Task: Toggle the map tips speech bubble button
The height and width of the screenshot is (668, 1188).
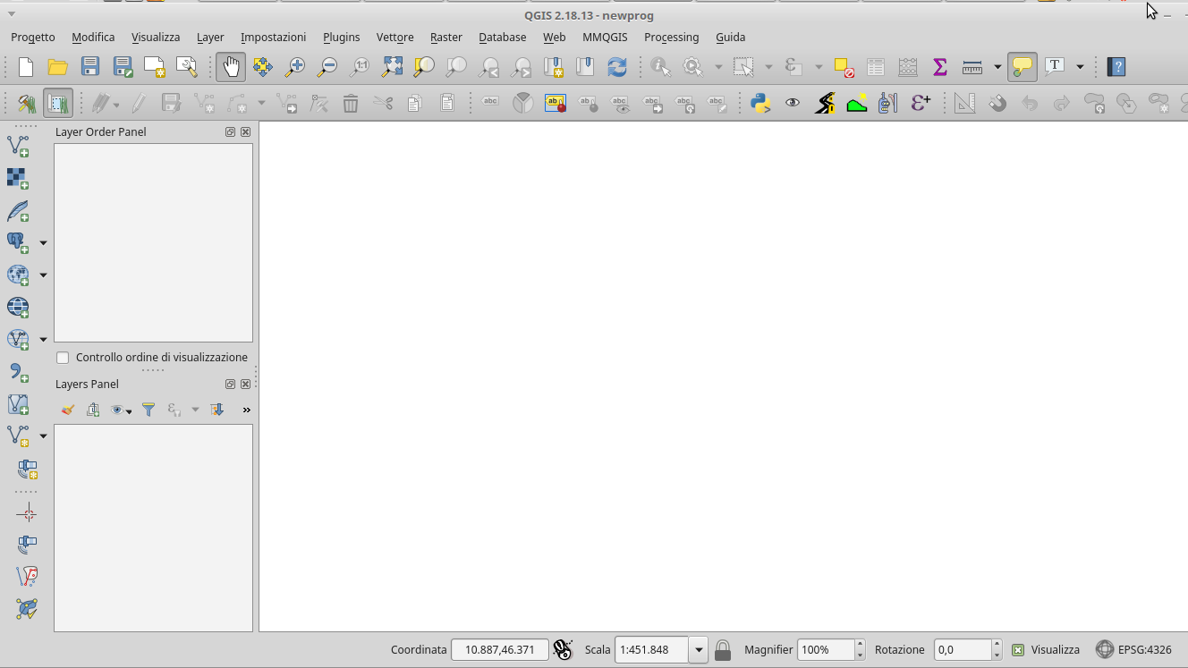Action: [1022, 67]
